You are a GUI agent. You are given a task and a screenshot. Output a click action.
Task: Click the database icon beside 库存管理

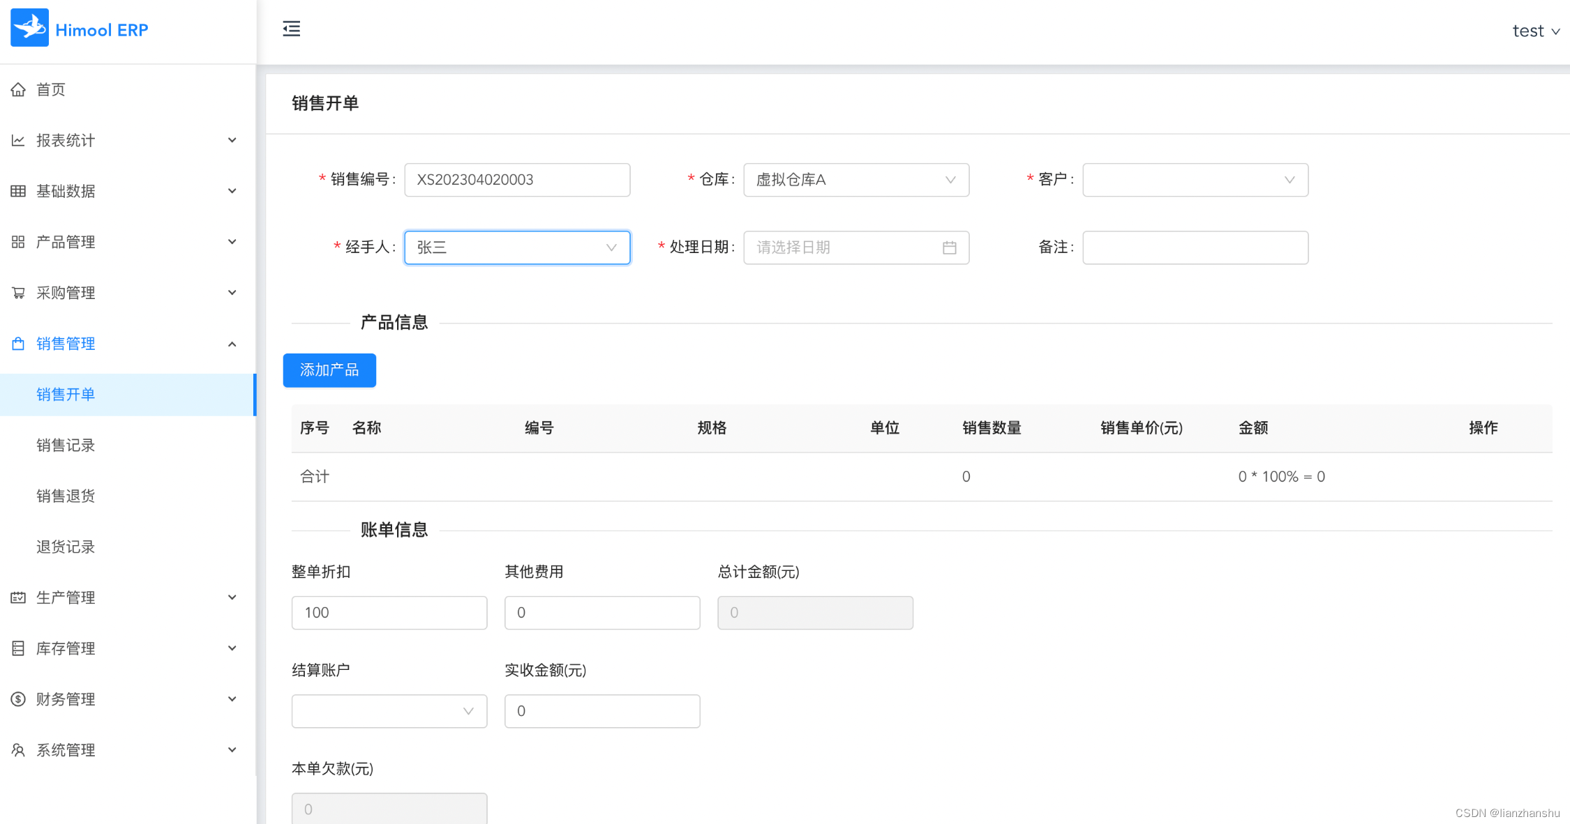18,648
